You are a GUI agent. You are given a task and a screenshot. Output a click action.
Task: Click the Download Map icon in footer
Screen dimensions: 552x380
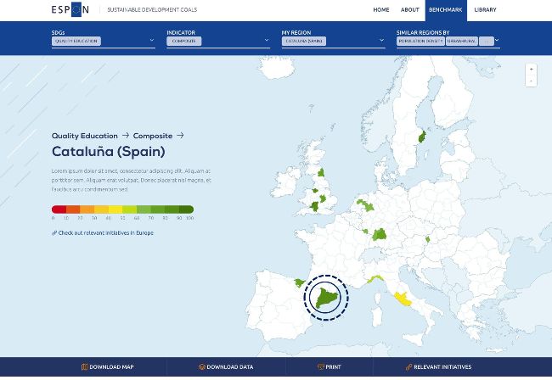click(x=84, y=367)
